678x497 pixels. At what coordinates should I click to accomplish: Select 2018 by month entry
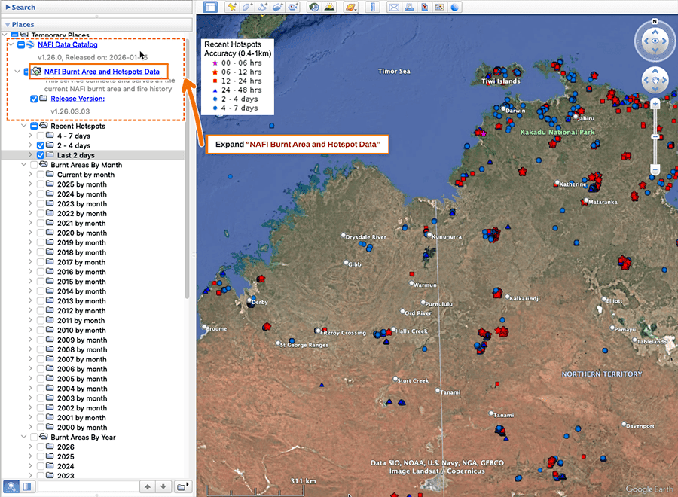(81, 252)
